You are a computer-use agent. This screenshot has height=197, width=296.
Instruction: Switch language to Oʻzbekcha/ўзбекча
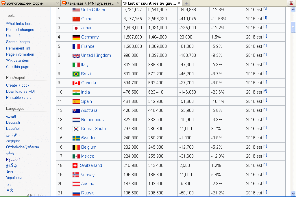point(23,147)
